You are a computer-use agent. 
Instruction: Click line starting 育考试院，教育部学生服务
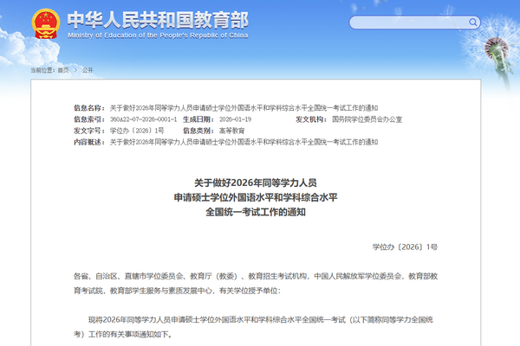coord(177,291)
